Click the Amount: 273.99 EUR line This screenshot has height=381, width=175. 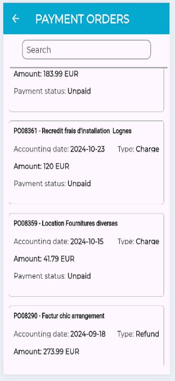47,351
